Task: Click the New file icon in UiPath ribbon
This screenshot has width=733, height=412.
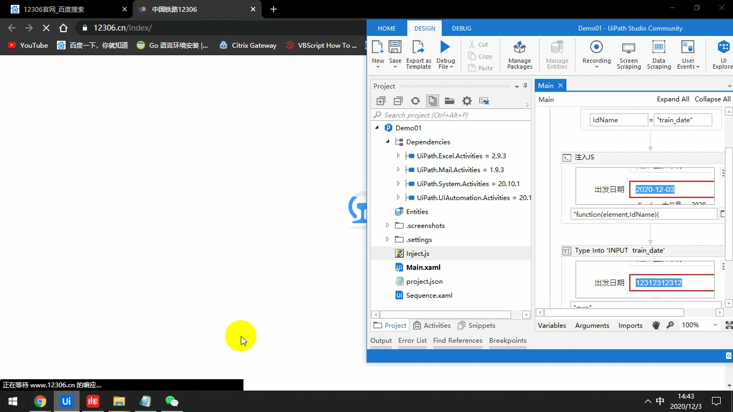Action: (x=378, y=47)
